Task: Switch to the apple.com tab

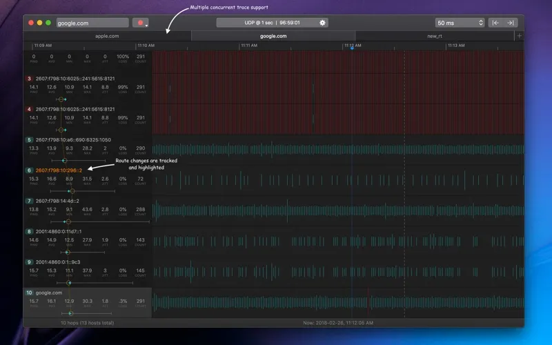Action: point(107,36)
